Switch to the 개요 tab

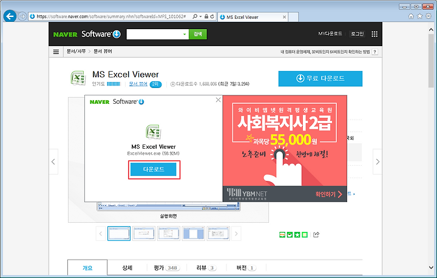pos(87,268)
